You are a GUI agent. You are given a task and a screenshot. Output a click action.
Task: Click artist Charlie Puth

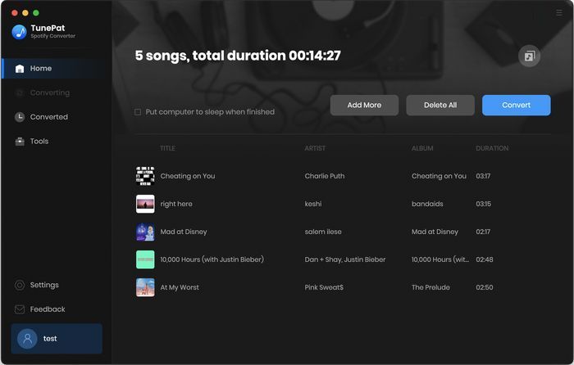pyautogui.click(x=325, y=176)
